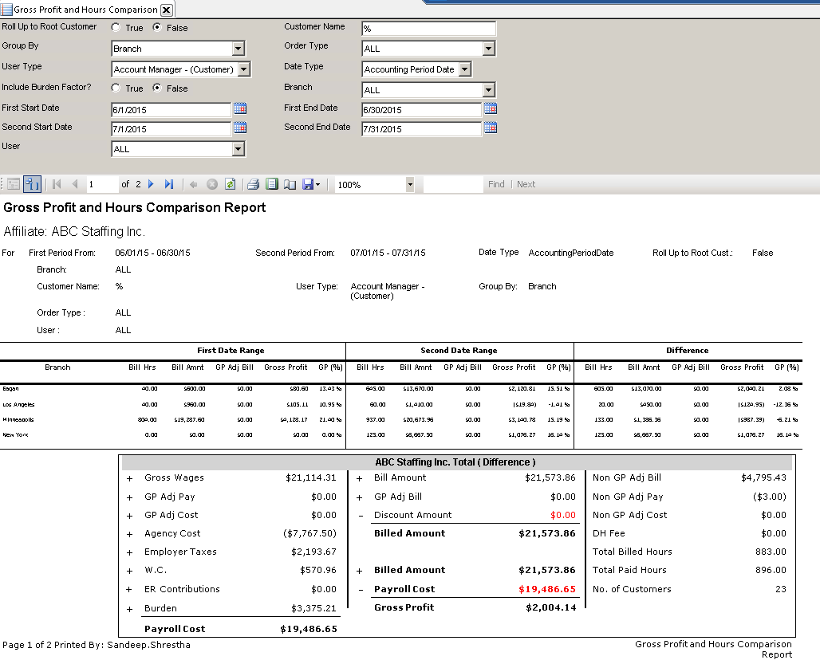Viewport: 820px width, 660px height.
Task: Refresh the report
Action: click(x=230, y=184)
